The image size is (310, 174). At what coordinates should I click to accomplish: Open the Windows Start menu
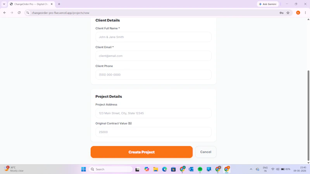pyautogui.click(x=84, y=169)
